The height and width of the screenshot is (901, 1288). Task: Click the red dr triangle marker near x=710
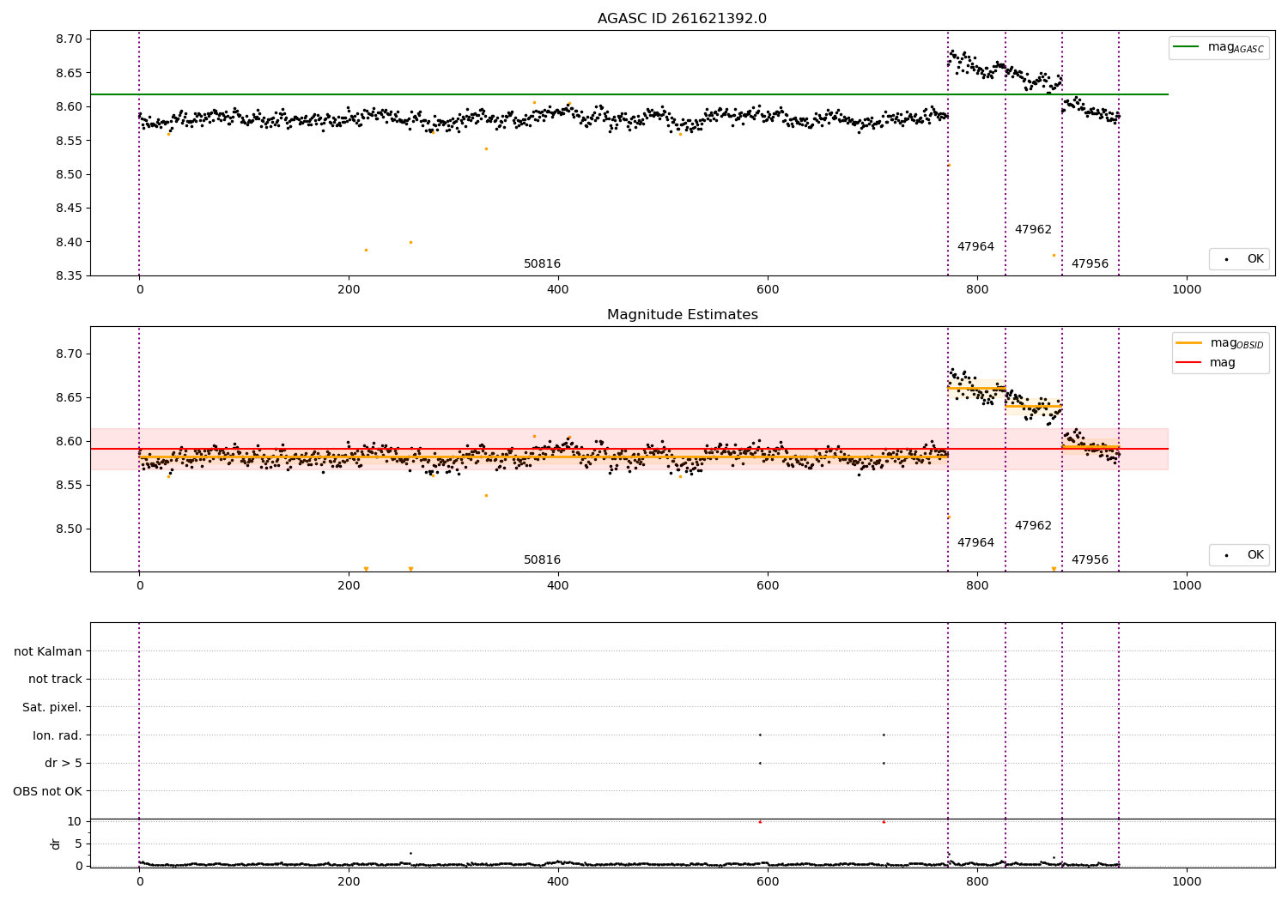click(884, 821)
